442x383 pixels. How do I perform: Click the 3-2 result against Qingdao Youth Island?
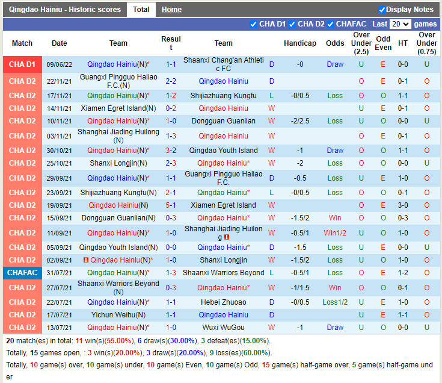click(171, 151)
